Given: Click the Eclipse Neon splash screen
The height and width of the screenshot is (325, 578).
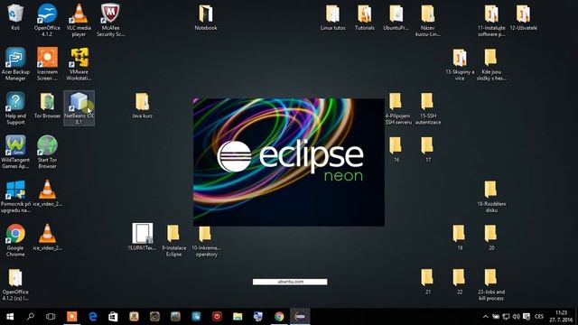Looking at the screenshot, I should point(289,162).
